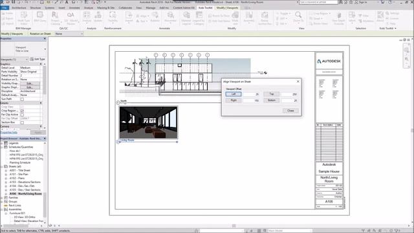Viewport: 414px width, 233px height.
Task: Click Bottom button in Align Viewport dialog
Action: pyautogui.click(x=272, y=100)
